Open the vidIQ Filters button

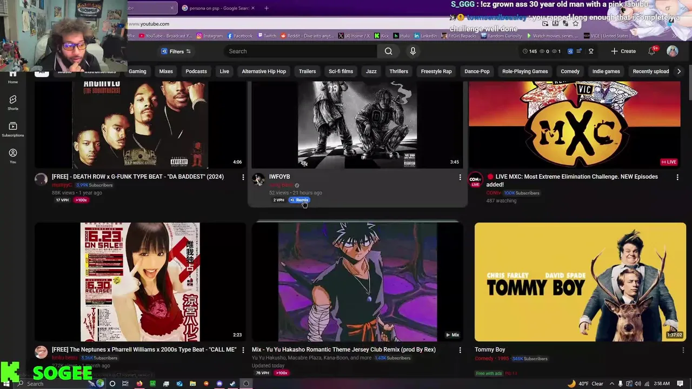click(176, 51)
